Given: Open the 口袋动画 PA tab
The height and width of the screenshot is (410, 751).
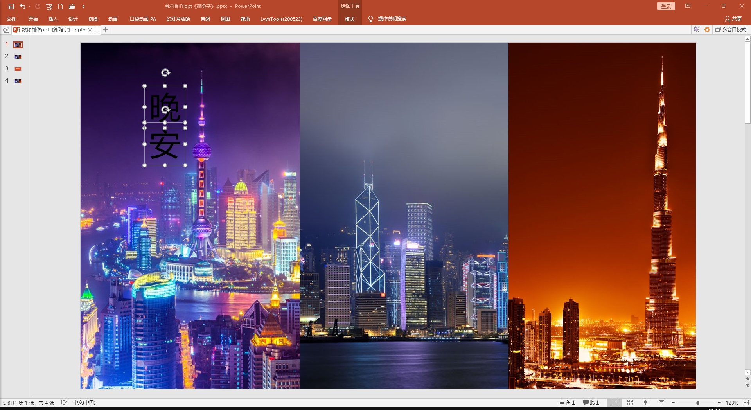Looking at the screenshot, I should coord(143,19).
